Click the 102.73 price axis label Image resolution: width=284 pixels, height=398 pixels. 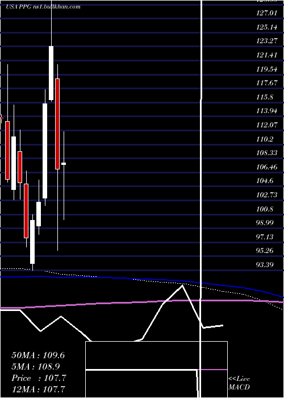tap(266, 195)
